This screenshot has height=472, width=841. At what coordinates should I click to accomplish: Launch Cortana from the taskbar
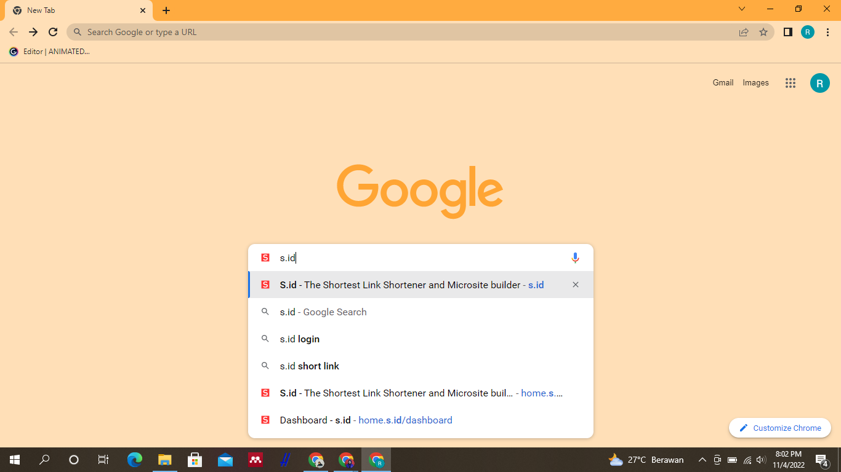pos(74,460)
